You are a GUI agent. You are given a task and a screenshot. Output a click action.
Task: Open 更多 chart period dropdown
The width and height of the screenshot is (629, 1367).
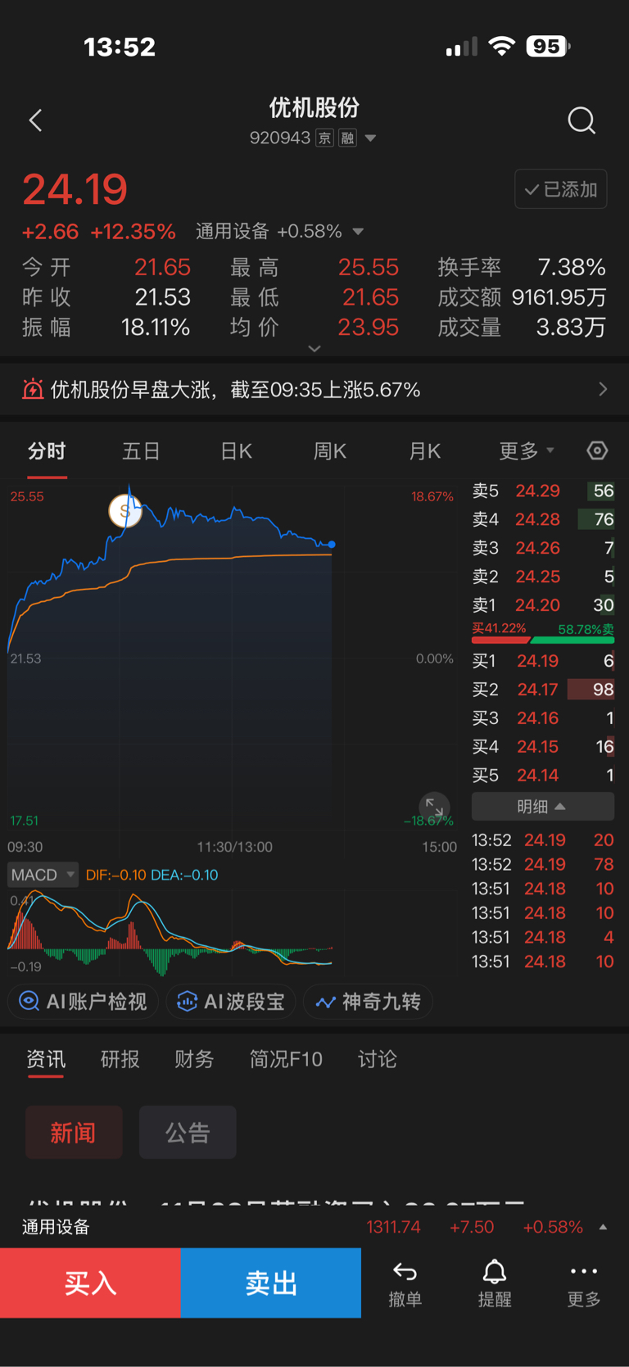tap(527, 450)
